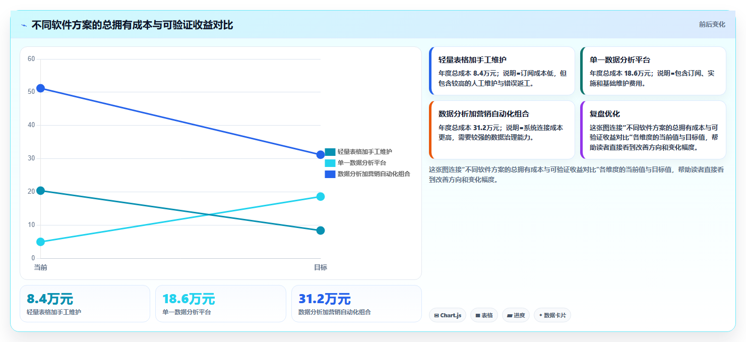Screen dimensions: 746x342
Task: Click the 轻量表格加手工维护 legend label
Action: point(365,152)
